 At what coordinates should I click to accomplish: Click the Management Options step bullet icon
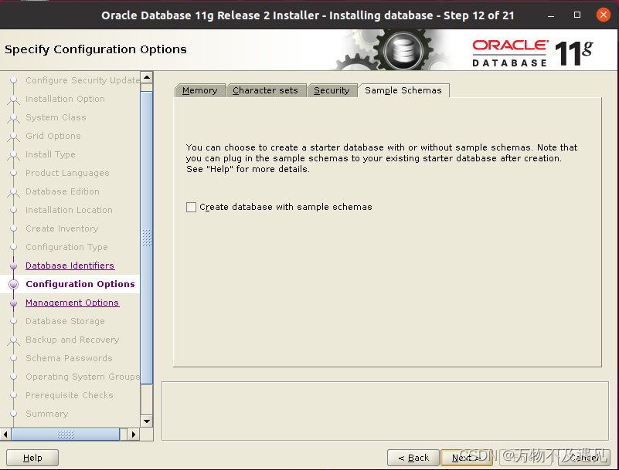pyautogui.click(x=13, y=303)
